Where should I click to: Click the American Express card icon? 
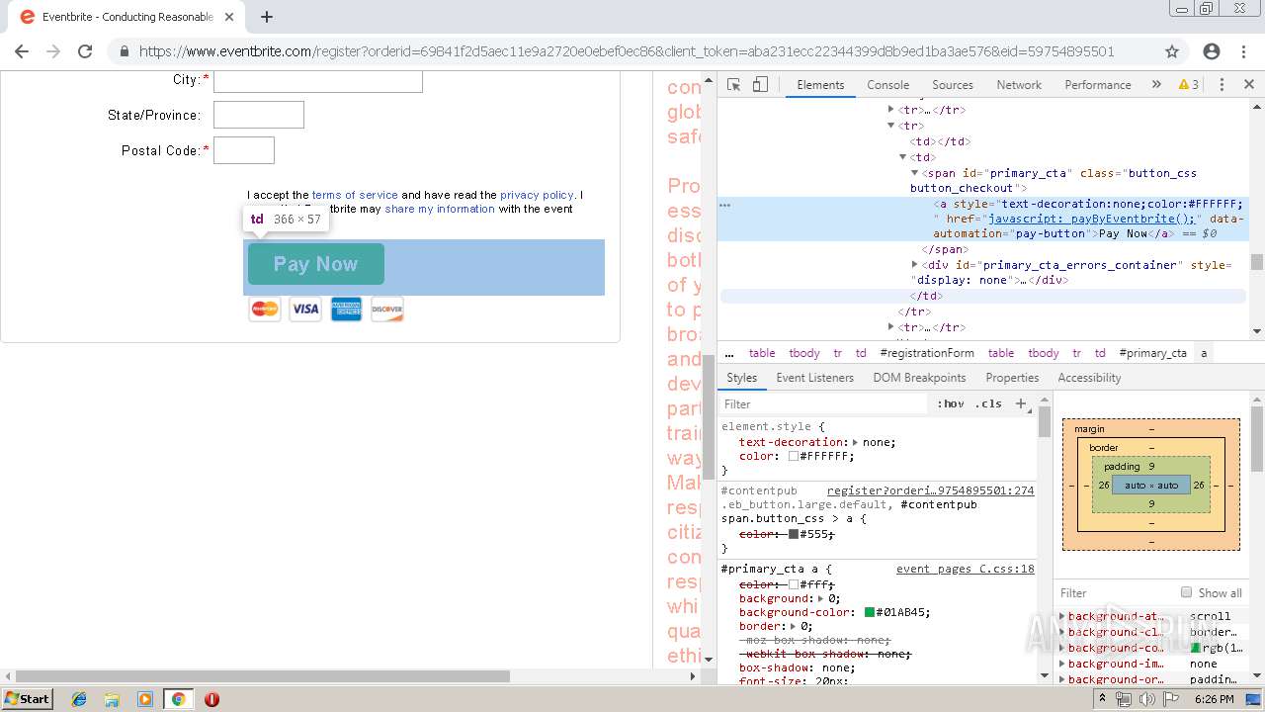click(346, 310)
